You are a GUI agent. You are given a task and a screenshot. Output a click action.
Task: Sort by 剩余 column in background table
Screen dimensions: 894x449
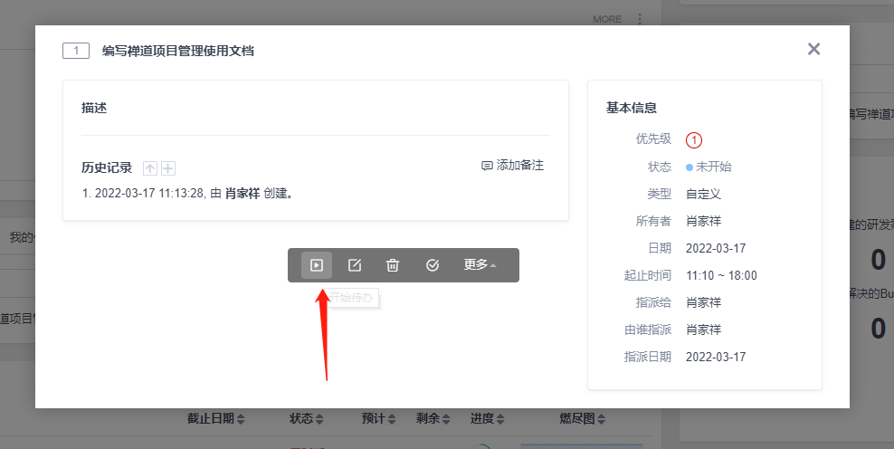tap(433, 419)
